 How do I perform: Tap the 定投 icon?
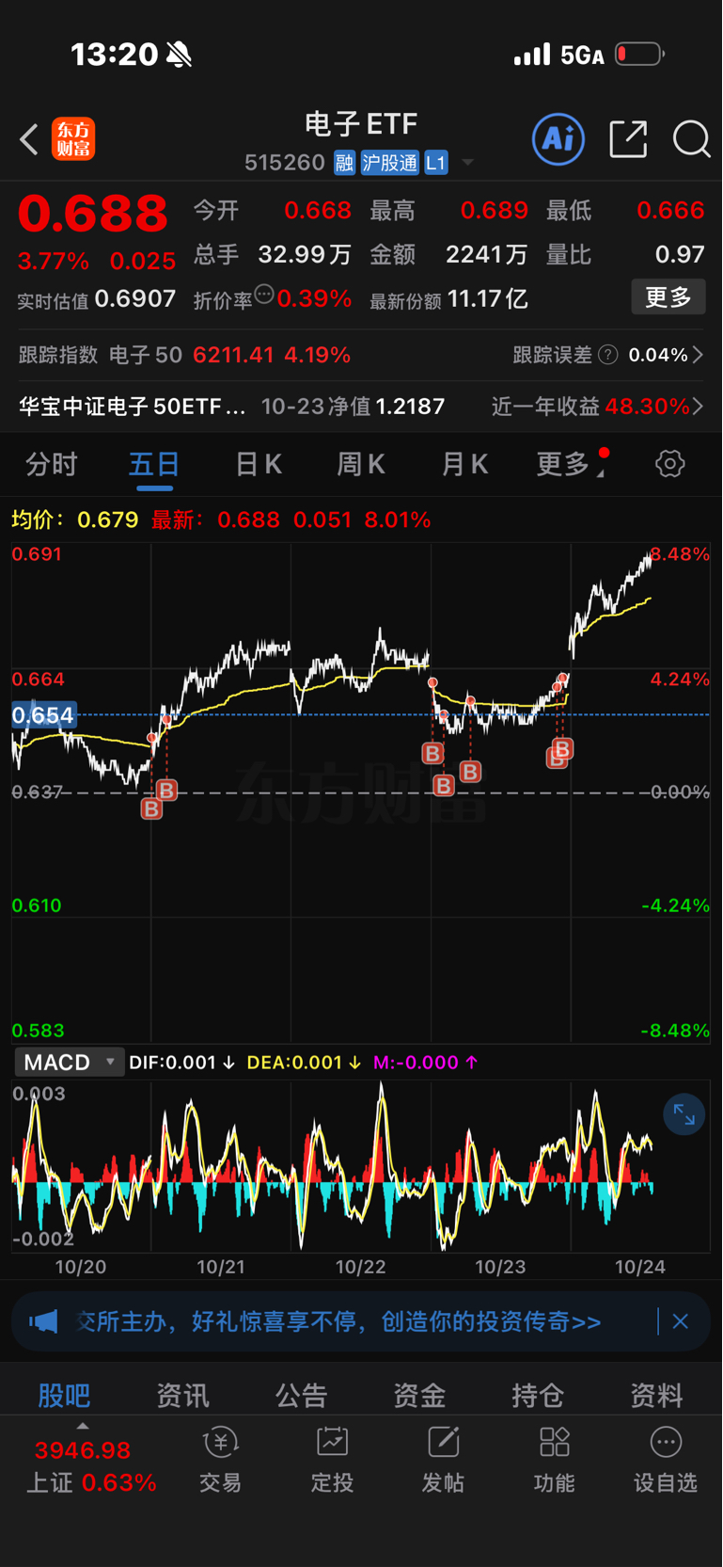click(x=332, y=1460)
